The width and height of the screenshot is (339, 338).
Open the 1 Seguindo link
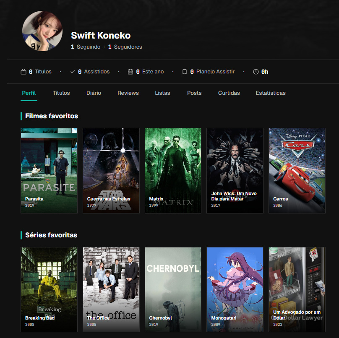pyautogui.click(x=86, y=47)
